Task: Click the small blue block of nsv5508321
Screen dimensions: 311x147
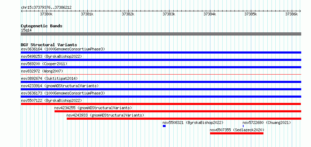Action: (x=164, y=126)
